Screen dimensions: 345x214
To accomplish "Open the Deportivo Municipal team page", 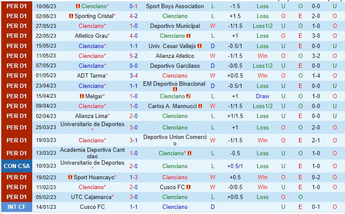I will pos(175,26).
